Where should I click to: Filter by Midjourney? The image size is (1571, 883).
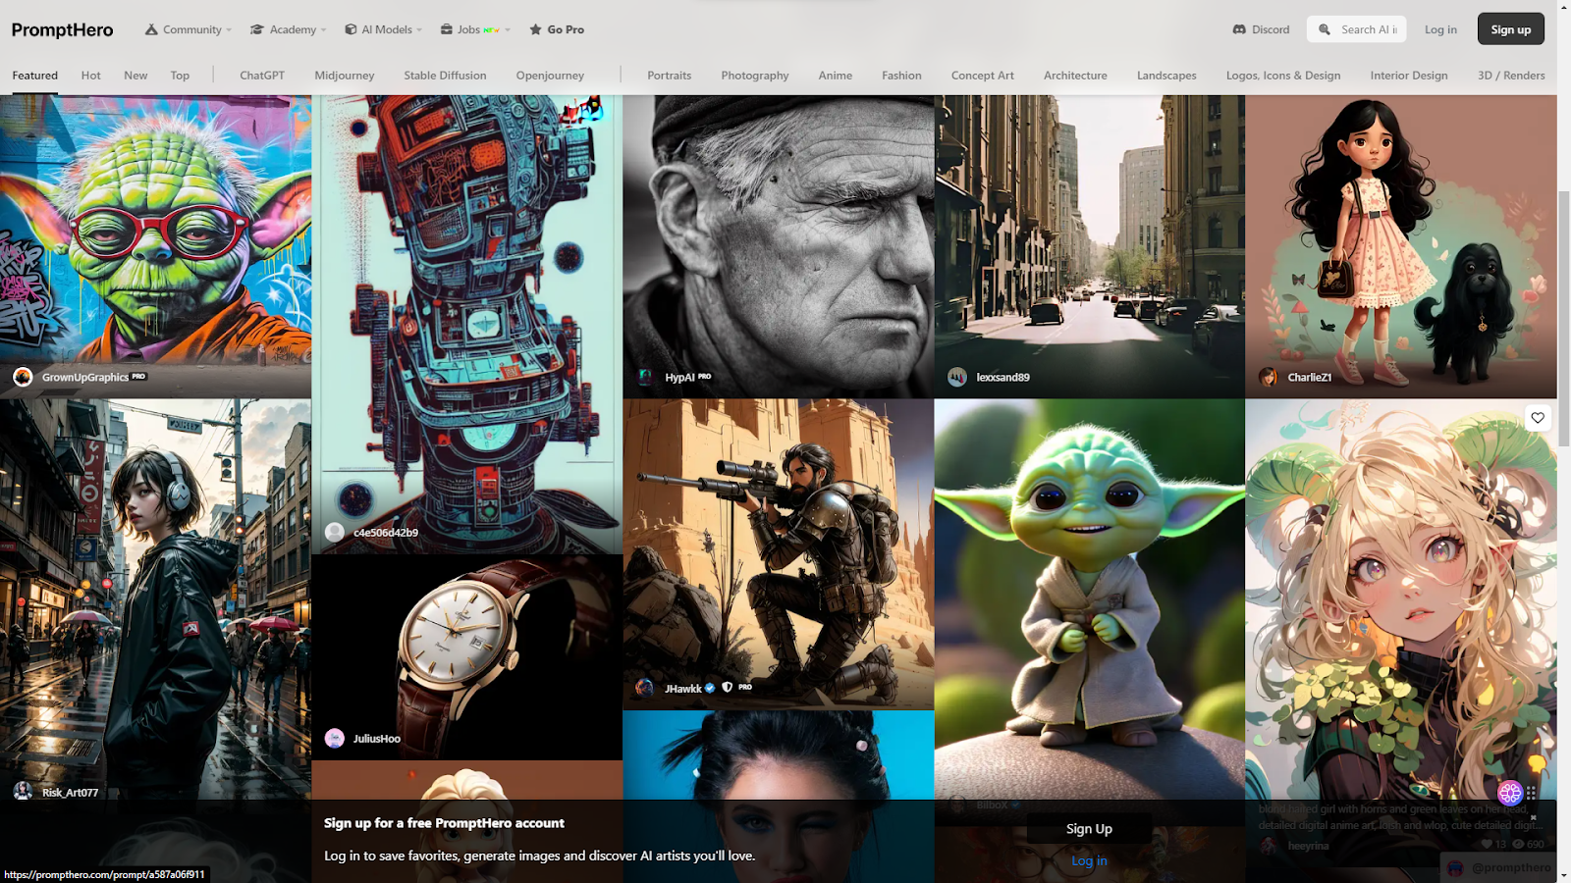pyautogui.click(x=345, y=76)
